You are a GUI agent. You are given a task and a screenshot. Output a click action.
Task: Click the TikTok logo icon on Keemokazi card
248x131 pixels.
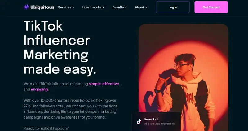pyautogui.click(x=139, y=121)
